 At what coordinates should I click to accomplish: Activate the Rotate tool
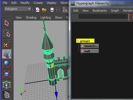pos(7,64)
